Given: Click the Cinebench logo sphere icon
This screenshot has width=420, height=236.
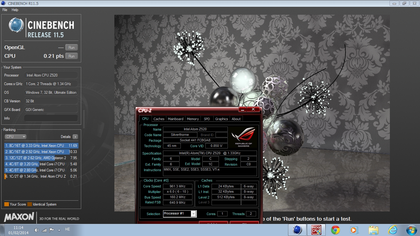Looking at the screenshot, I should click(x=16, y=25).
